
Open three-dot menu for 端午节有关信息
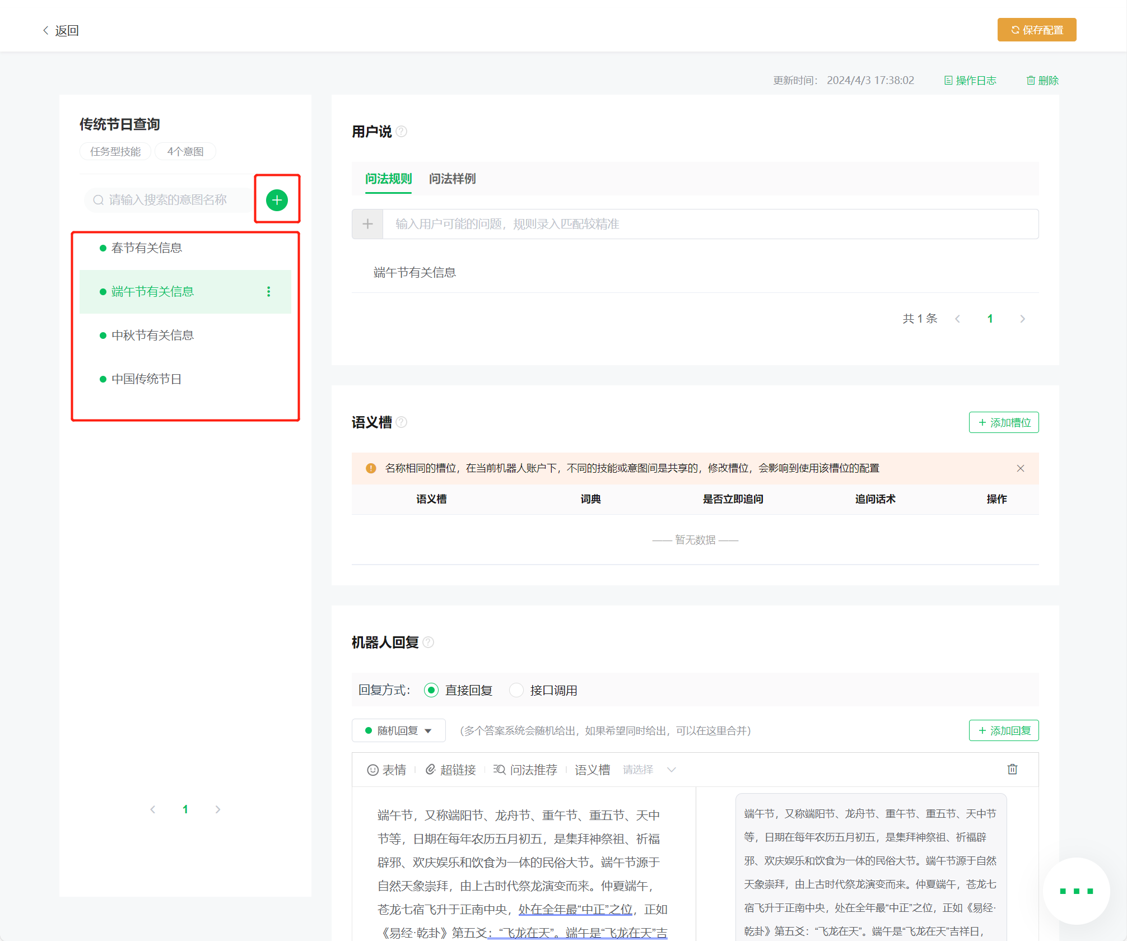point(269,291)
